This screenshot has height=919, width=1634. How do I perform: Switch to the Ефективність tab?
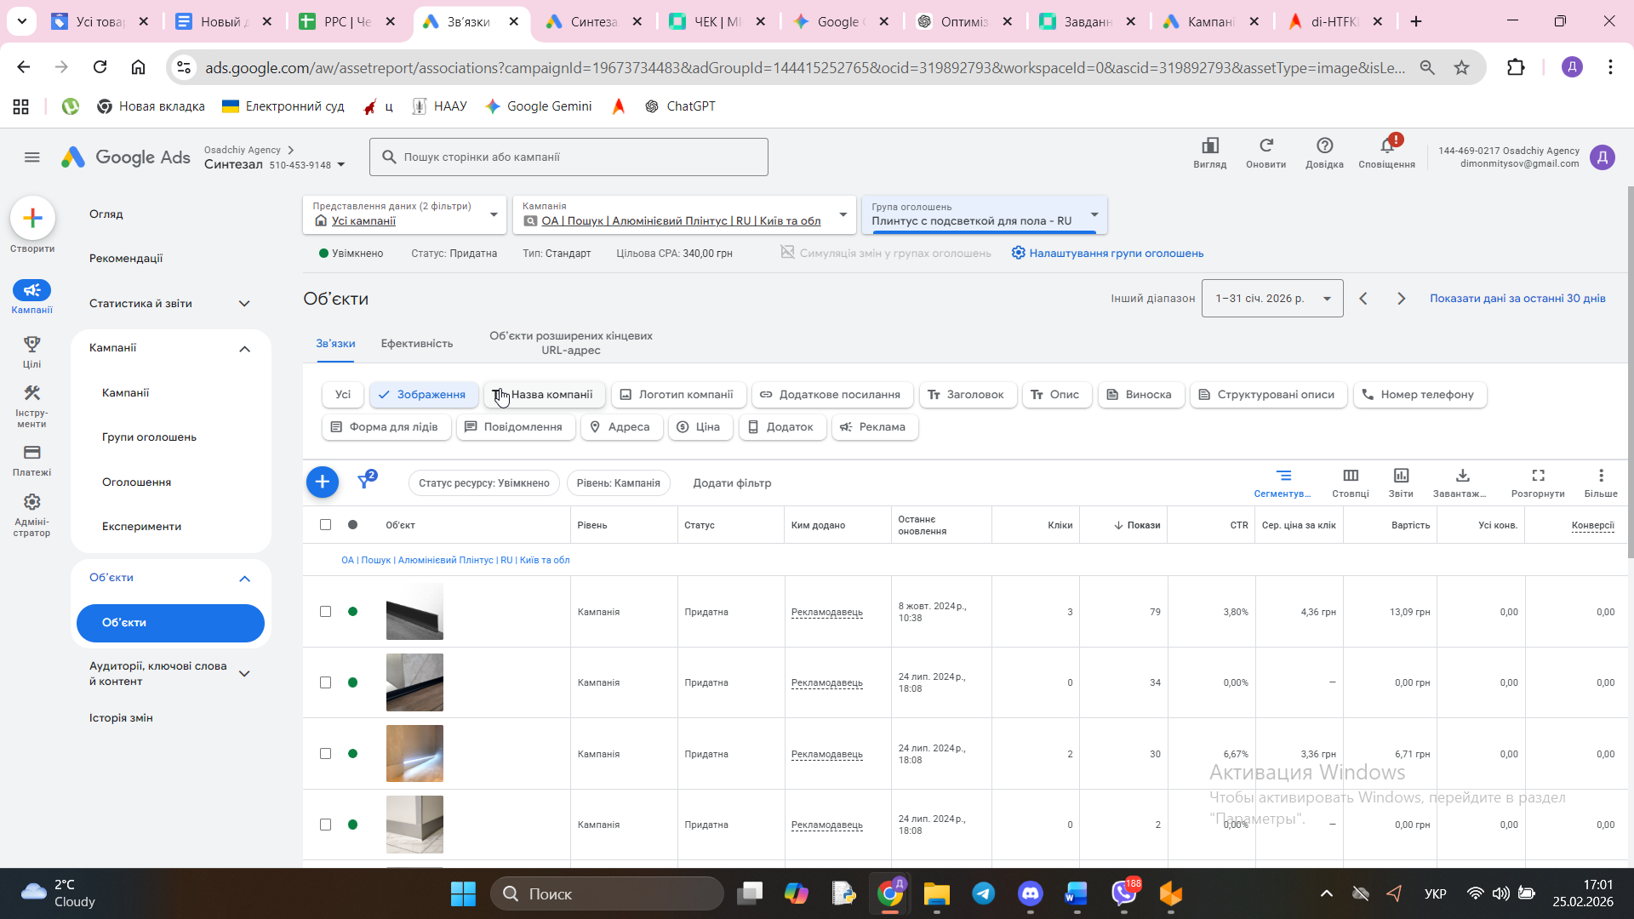[x=416, y=344]
